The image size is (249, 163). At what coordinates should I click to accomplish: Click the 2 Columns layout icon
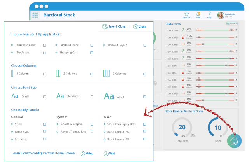(x=58, y=73)
